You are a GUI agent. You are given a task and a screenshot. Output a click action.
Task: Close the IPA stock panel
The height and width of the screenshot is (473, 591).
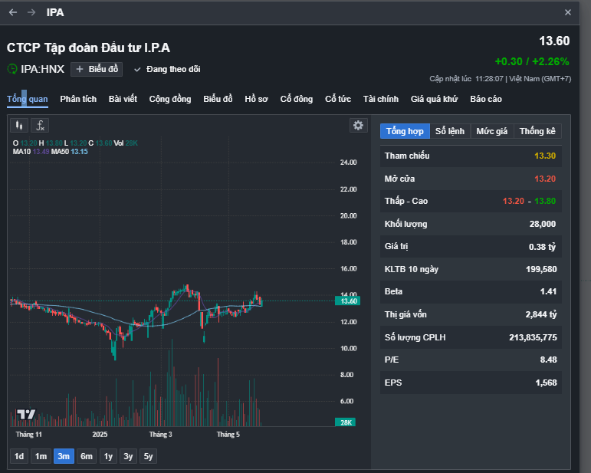[568, 12]
